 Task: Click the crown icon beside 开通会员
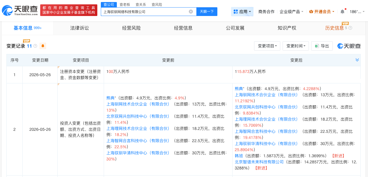[x=311, y=12]
